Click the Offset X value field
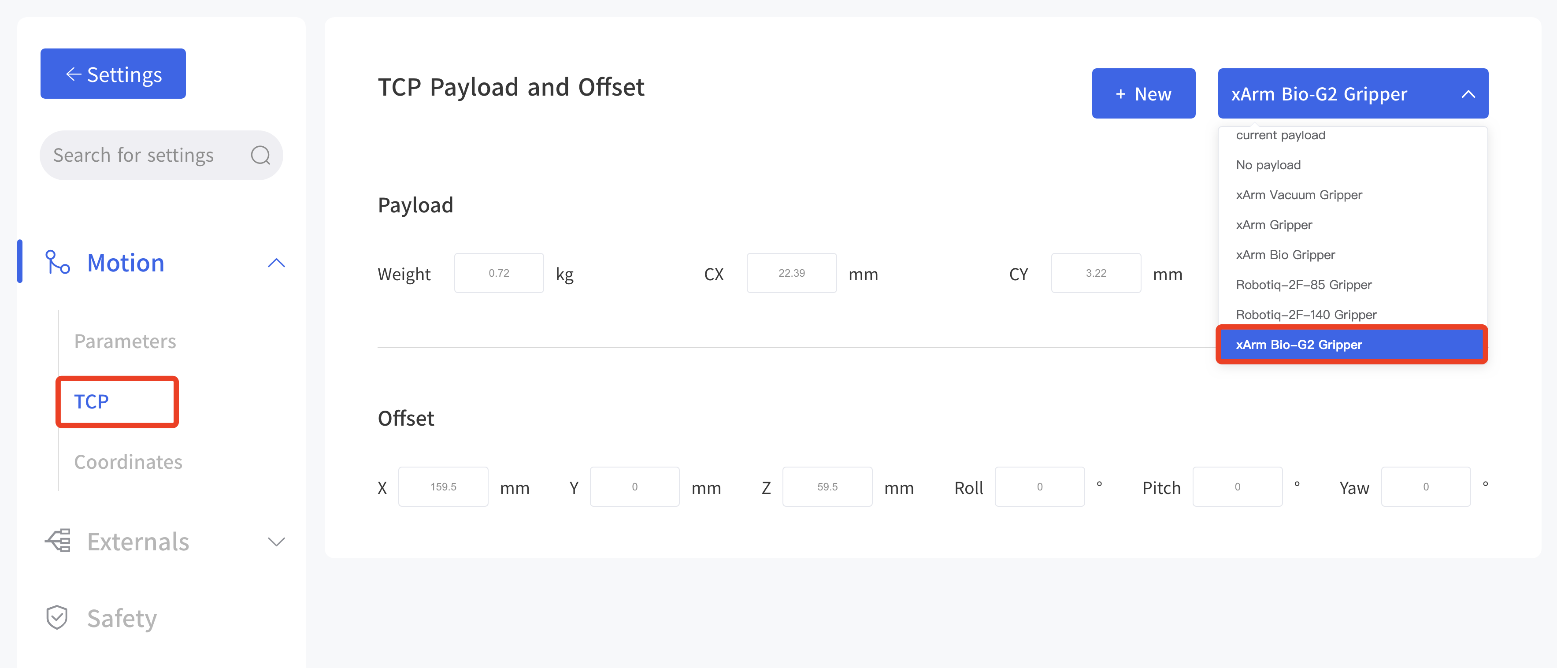Screen dimensions: 1557x668 pos(443,486)
